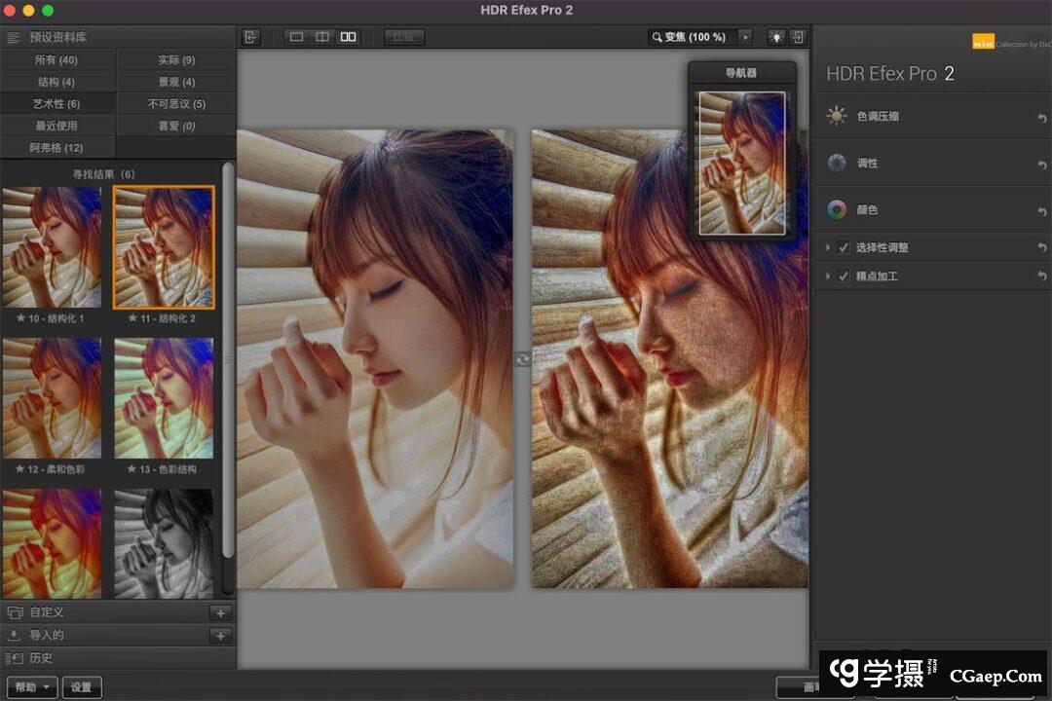Image resolution: width=1052 pixels, height=701 pixels.
Task: Open the 变焦 zoom dropdown arrow
Action: pos(746,37)
